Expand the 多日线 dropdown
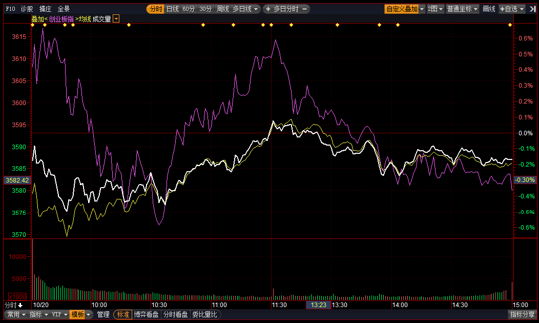 coord(246,9)
